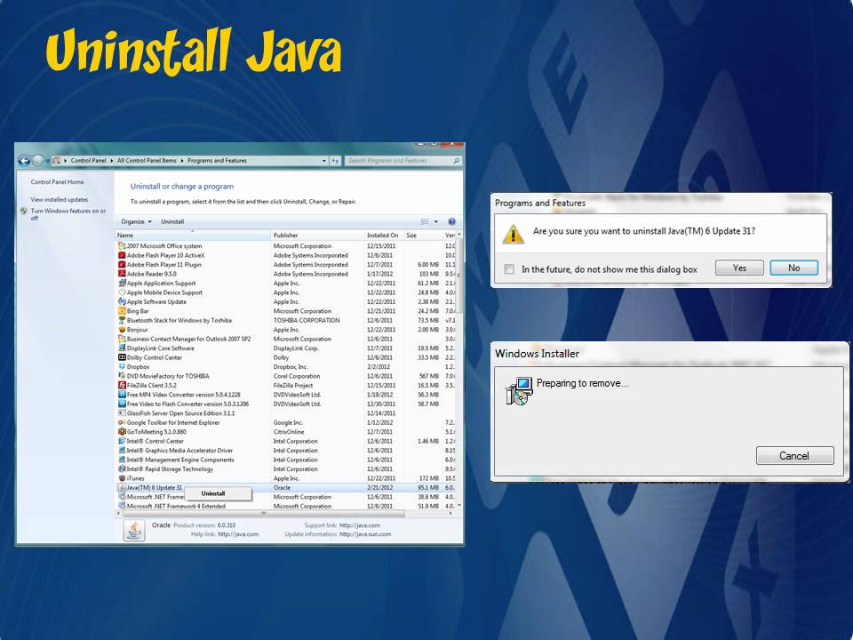Click the Apple Software Update icon
Viewport: 853px width, 640px height.
[x=122, y=301]
